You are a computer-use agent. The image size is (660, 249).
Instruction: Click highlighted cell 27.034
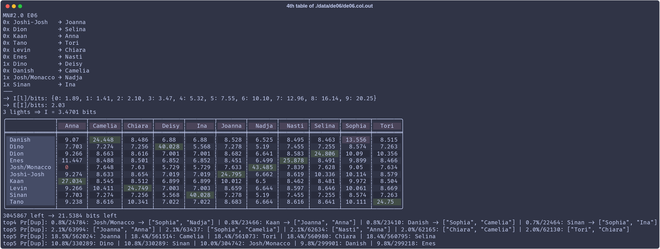72,181
